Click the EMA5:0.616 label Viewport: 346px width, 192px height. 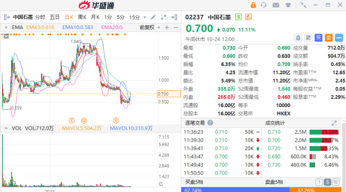tap(40, 27)
